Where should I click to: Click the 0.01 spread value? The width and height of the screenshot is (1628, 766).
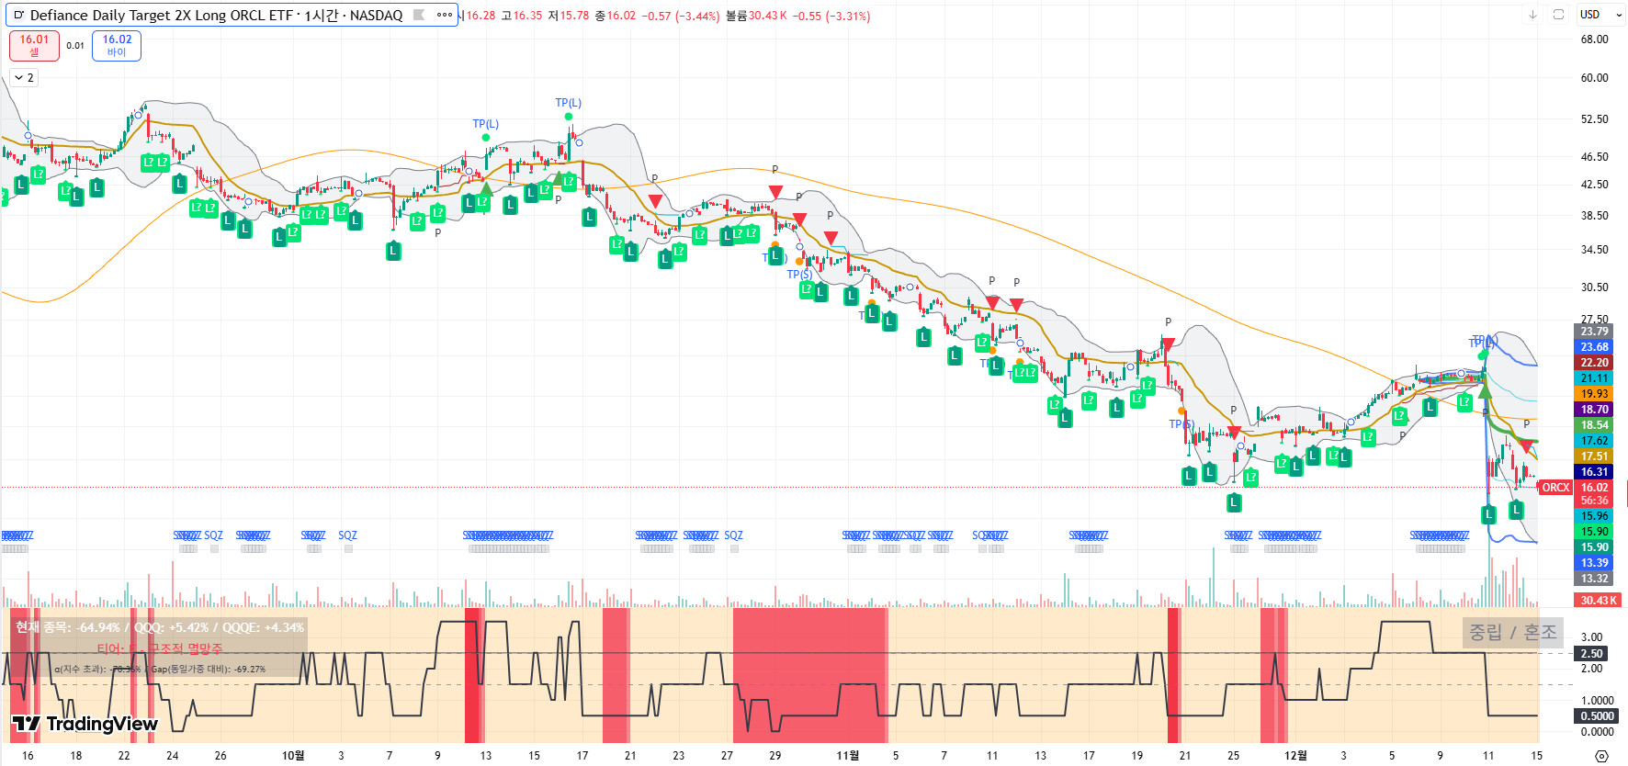[x=75, y=45]
